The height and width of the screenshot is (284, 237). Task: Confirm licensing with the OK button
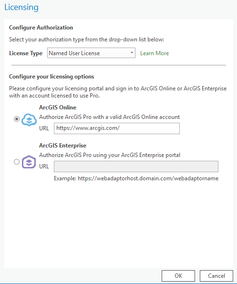[x=178, y=276]
